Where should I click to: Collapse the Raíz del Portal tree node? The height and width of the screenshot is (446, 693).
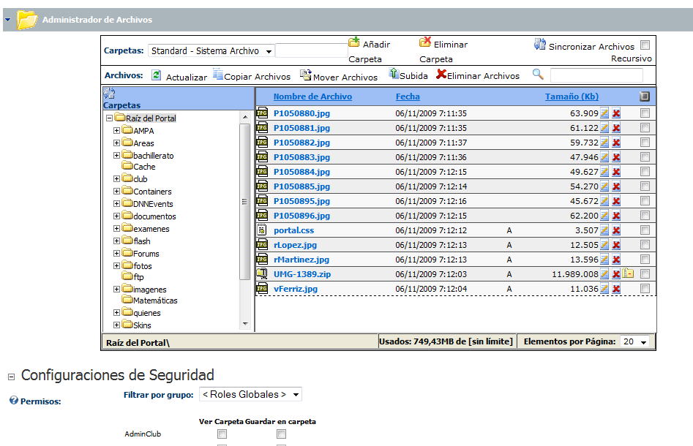[x=109, y=118]
